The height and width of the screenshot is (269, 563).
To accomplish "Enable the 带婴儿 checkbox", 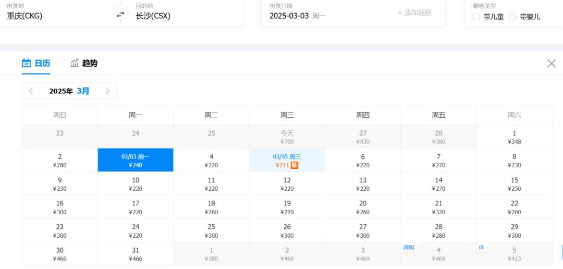I will [x=513, y=17].
